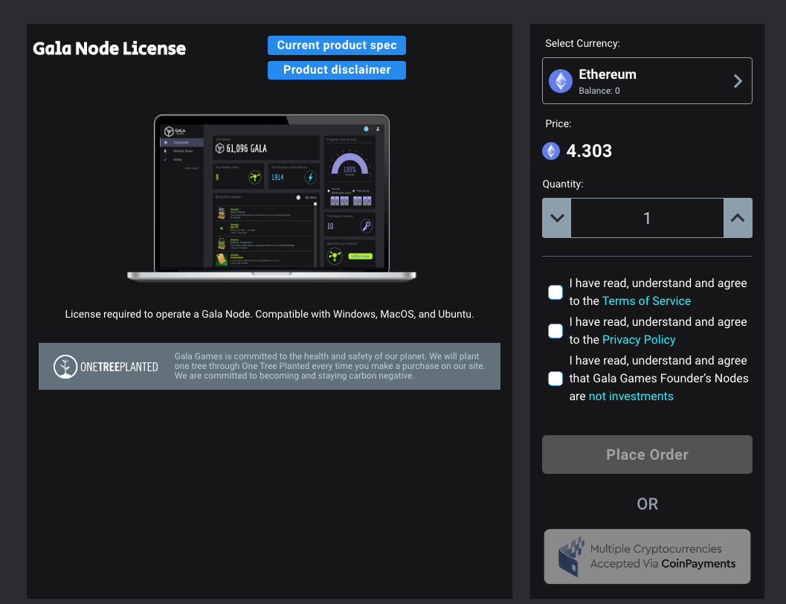Click the Place Order button

pos(647,454)
